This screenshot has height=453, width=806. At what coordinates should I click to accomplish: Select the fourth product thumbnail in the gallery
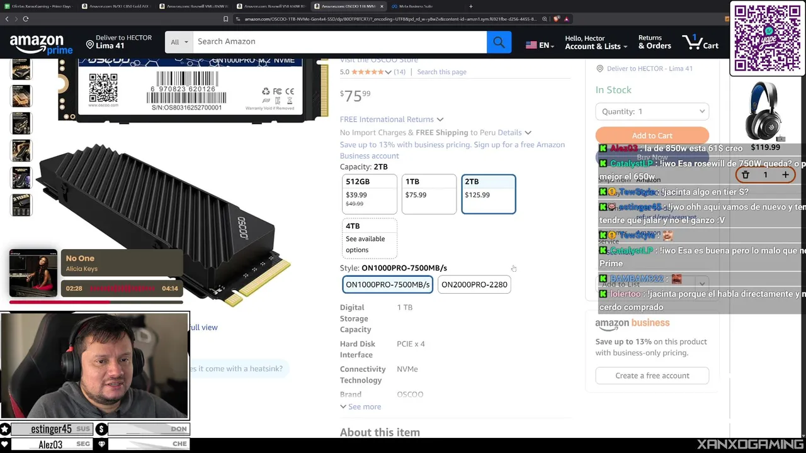[21, 150]
